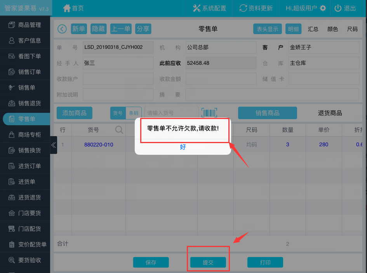
Task: Switch input mode to 条码
Action: point(134,113)
